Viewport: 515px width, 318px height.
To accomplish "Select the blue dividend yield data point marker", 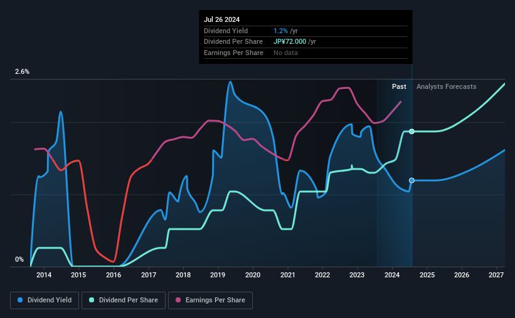I will pyautogui.click(x=411, y=181).
